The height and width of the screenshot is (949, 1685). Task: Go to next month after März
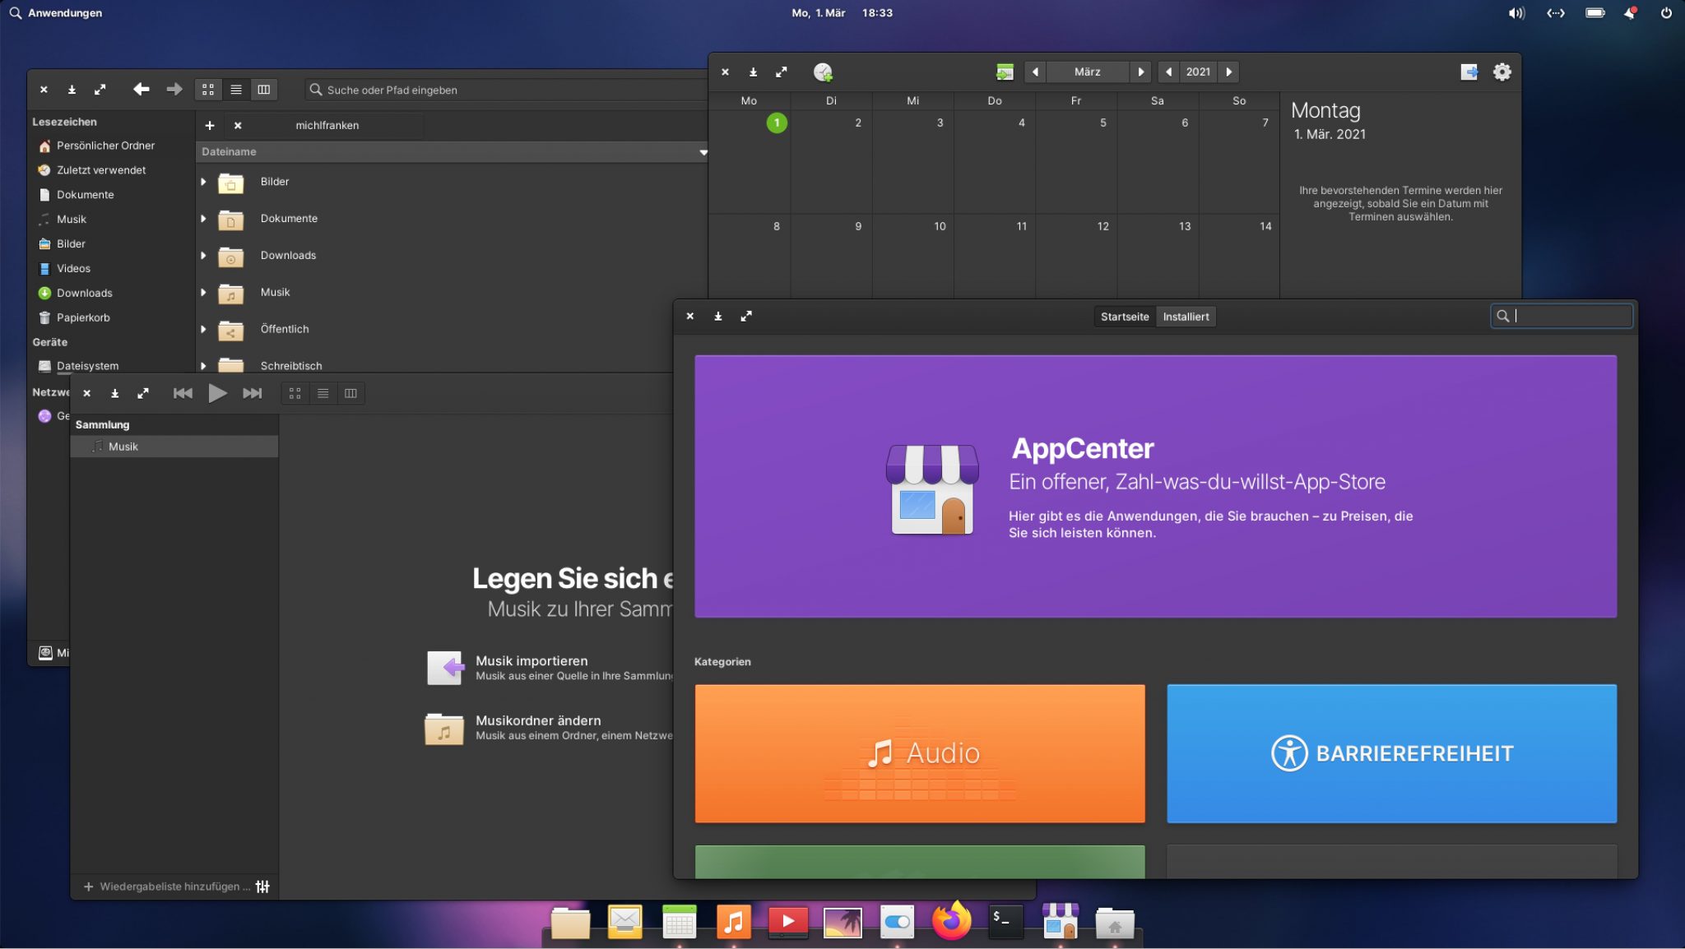pyautogui.click(x=1140, y=72)
